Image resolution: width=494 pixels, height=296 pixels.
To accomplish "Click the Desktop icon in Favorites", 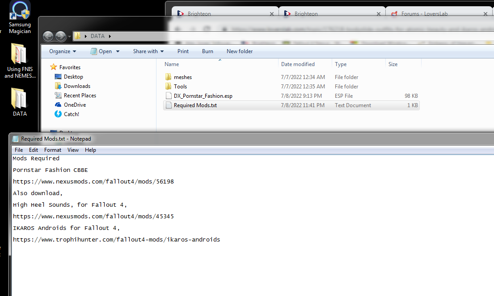I will point(58,76).
